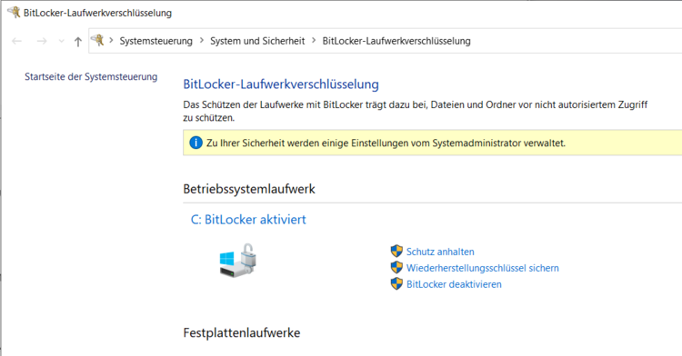This screenshot has height=356, width=682.
Task: Select BitLocker-Laufwerkverschlüsselung breadcrumb item
Action: [396, 41]
